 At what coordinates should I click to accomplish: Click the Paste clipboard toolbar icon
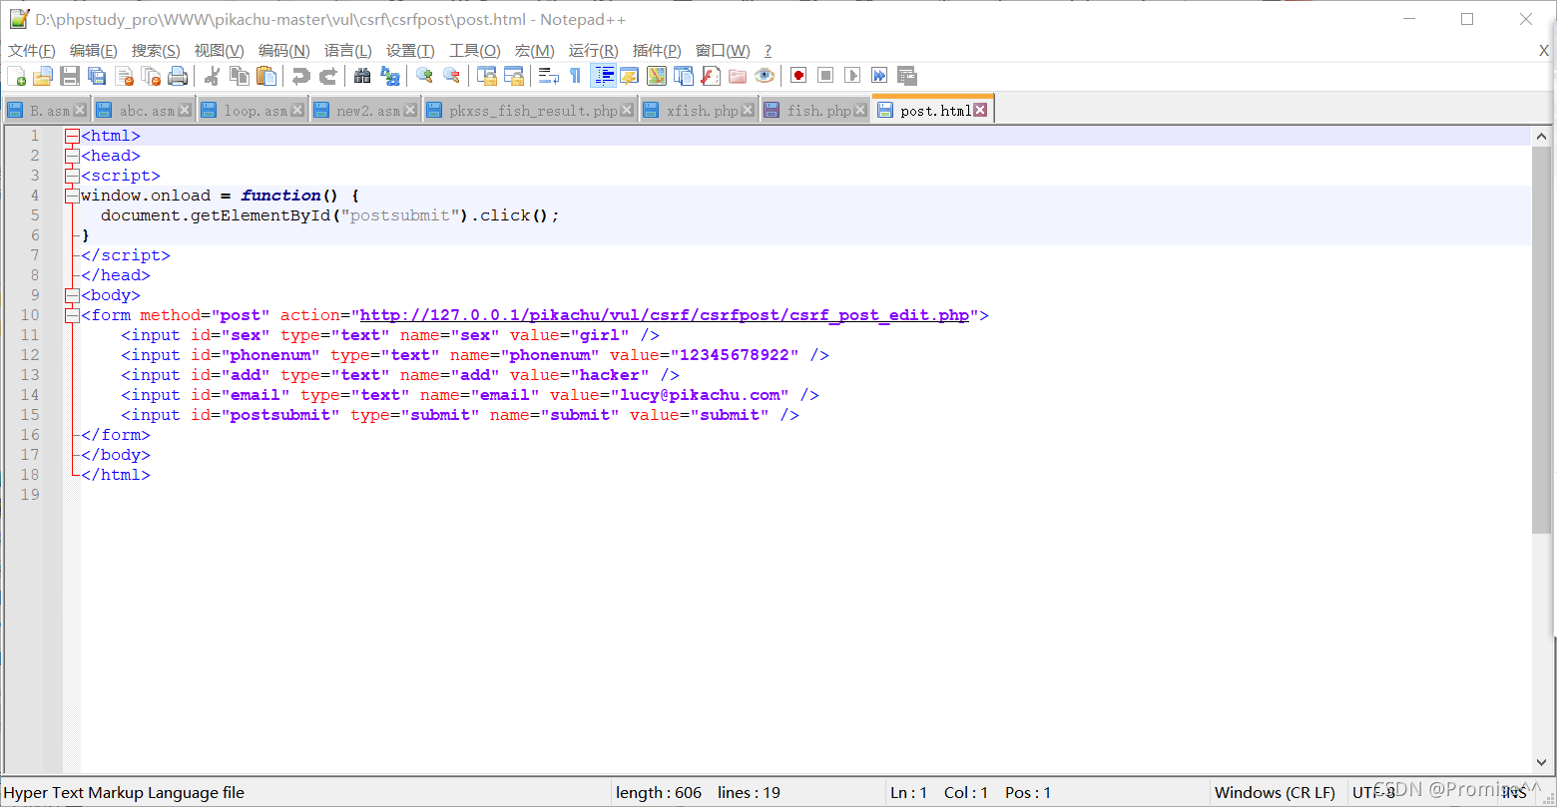pyautogui.click(x=266, y=76)
